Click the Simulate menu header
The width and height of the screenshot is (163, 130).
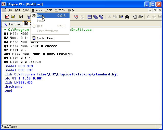[37, 10]
